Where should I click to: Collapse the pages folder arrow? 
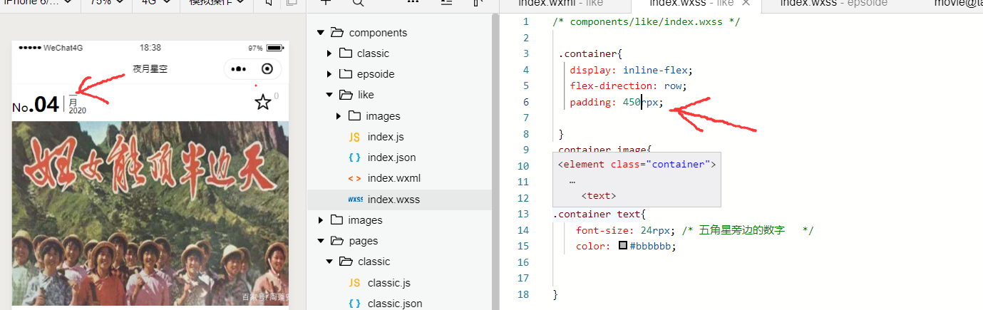tap(320, 241)
